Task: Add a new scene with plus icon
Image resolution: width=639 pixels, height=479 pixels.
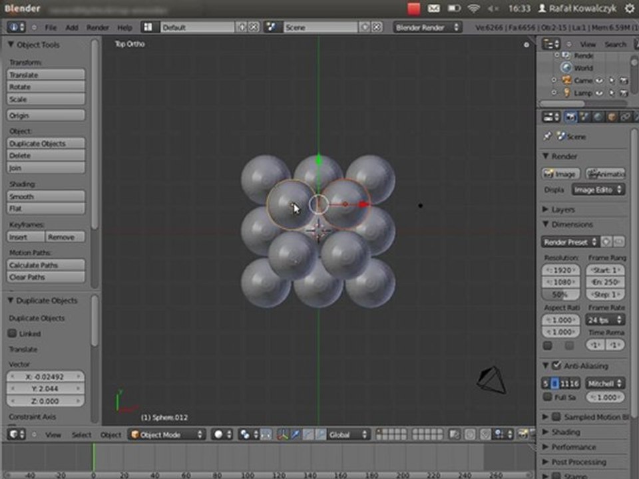Action: pos(365,27)
